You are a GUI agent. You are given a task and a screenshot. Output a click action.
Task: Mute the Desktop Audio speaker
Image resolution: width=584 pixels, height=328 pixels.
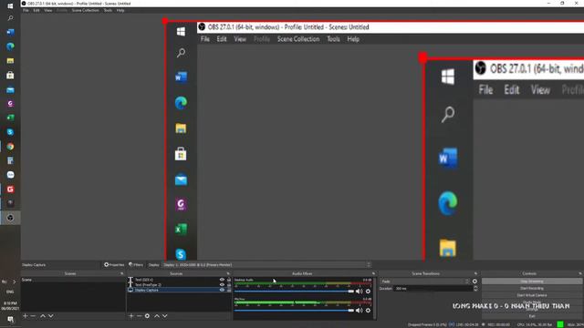click(x=359, y=292)
